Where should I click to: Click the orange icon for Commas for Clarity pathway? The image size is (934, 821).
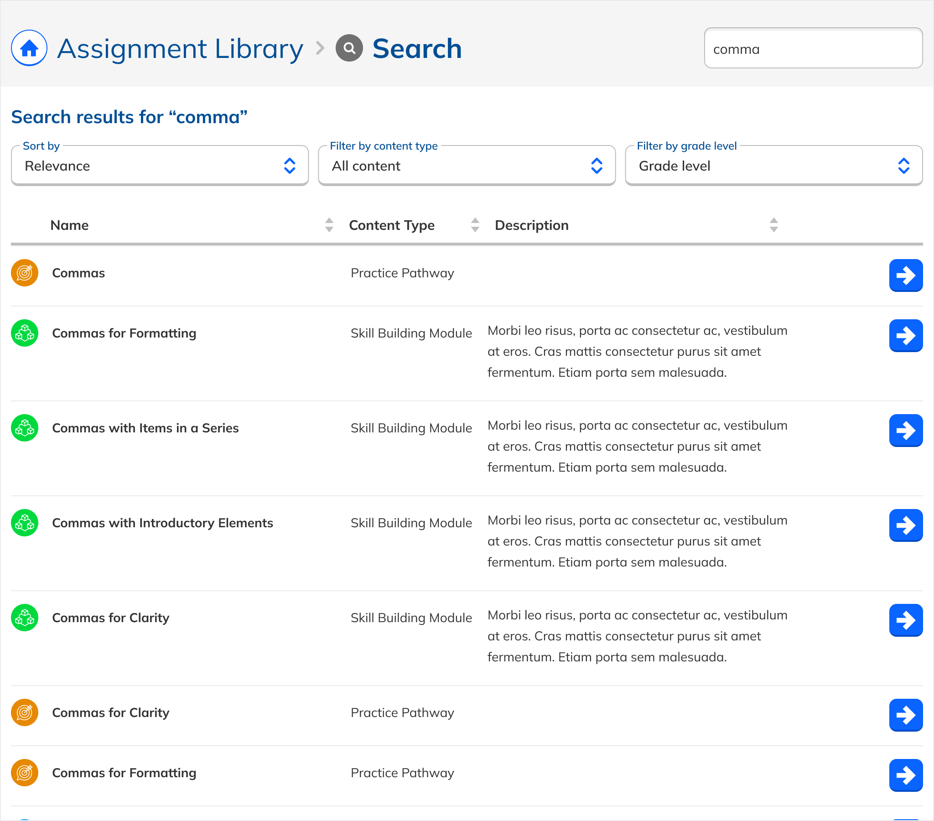(25, 712)
